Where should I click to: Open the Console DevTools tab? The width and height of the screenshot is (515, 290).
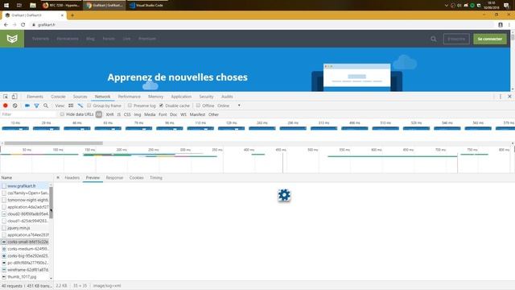pos(58,97)
